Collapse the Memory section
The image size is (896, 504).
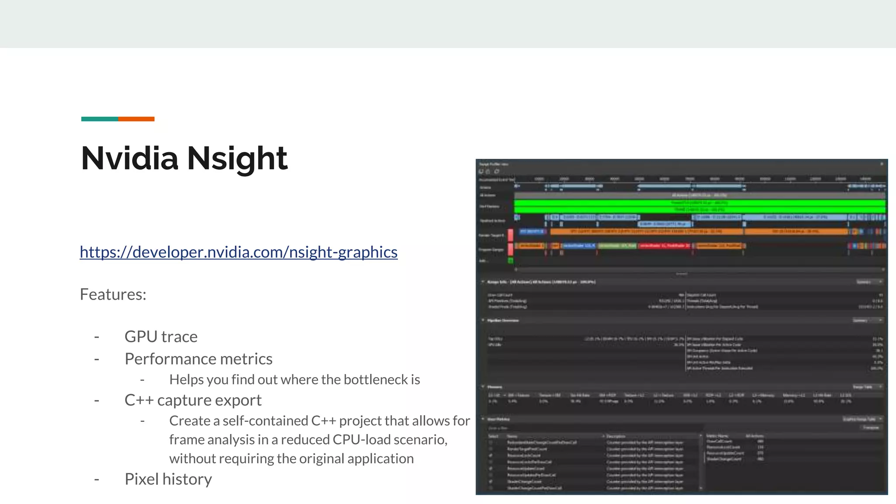tap(483, 387)
